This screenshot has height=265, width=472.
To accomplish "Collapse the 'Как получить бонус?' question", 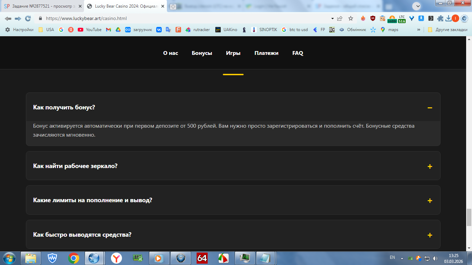I will click(430, 108).
